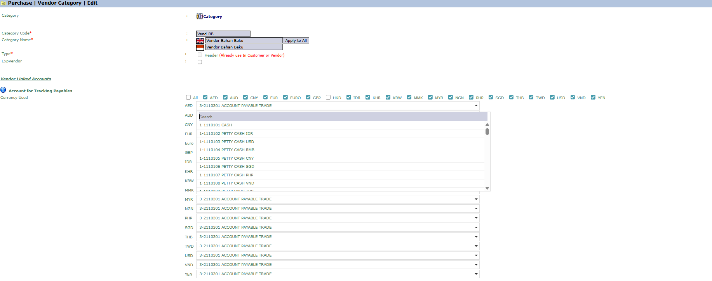The height and width of the screenshot is (281, 712).
Task: Open the SGD account dropdown
Action: coord(338,228)
